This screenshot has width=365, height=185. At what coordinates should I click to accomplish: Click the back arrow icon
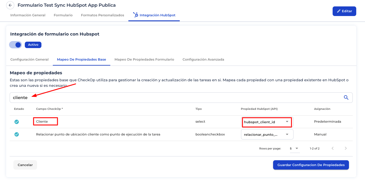(10, 5)
